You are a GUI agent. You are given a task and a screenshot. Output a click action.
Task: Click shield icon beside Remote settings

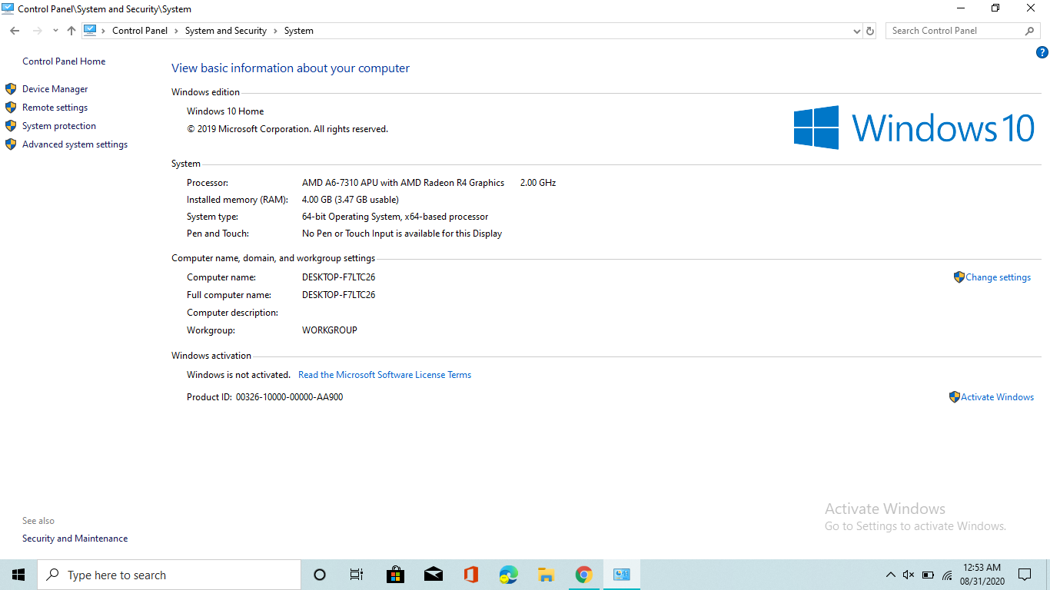11,108
